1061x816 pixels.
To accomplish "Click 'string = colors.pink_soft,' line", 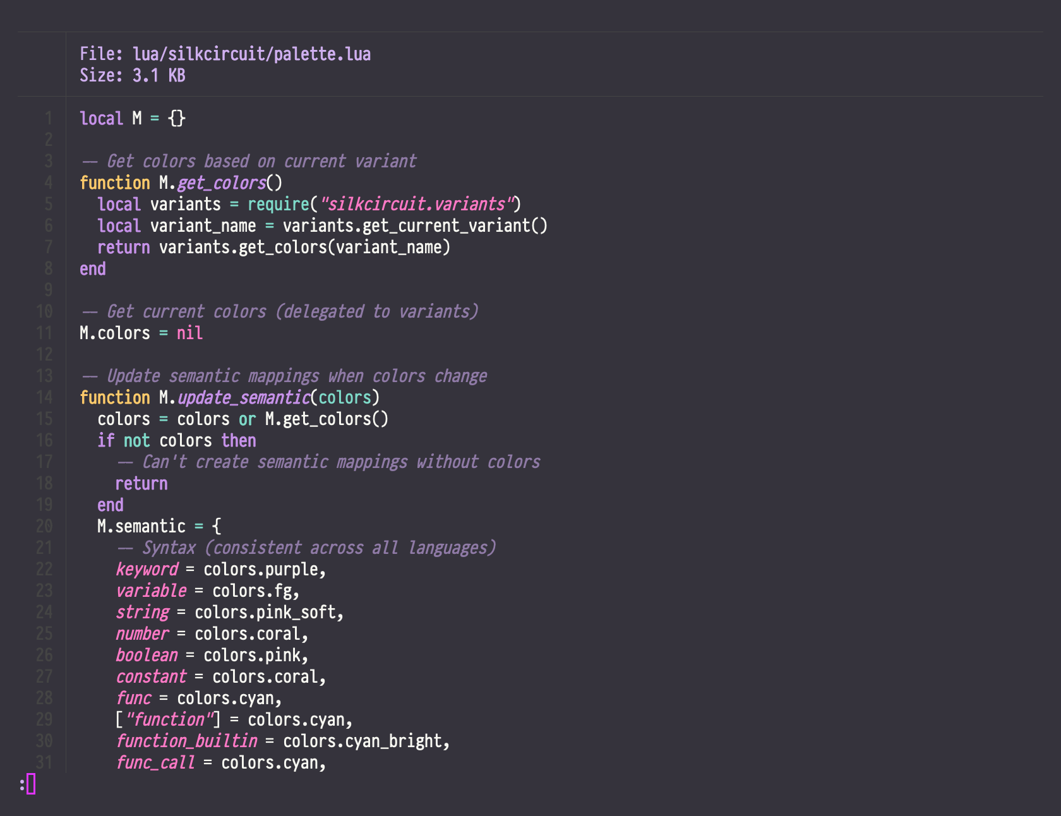I will (230, 613).
